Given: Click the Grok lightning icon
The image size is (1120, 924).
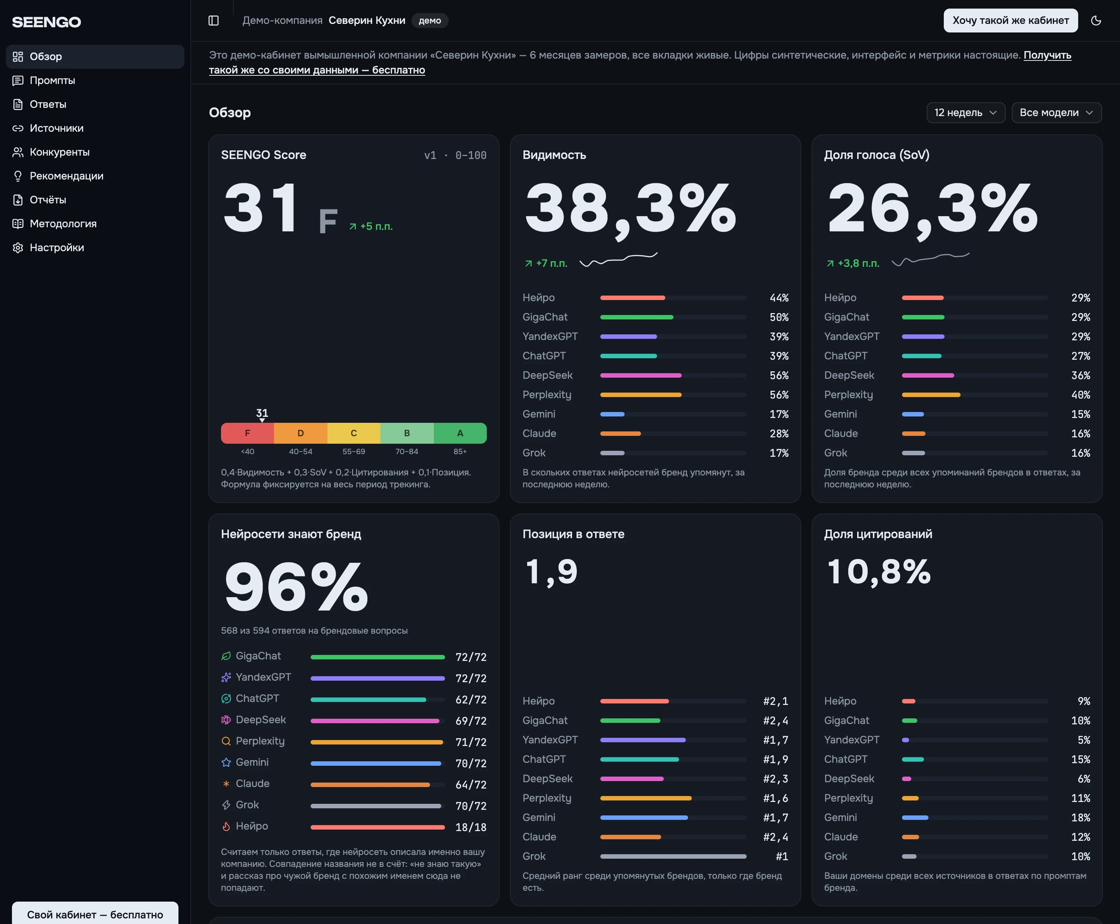Looking at the screenshot, I should coord(226,805).
